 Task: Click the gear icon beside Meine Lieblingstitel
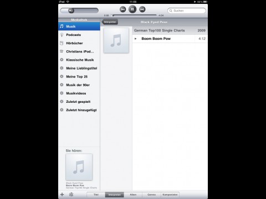(x=62, y=68)
